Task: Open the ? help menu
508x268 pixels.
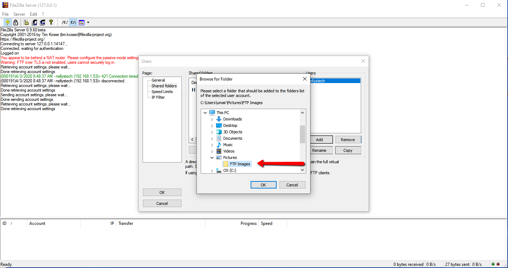Action: click(x=43, y=14)
